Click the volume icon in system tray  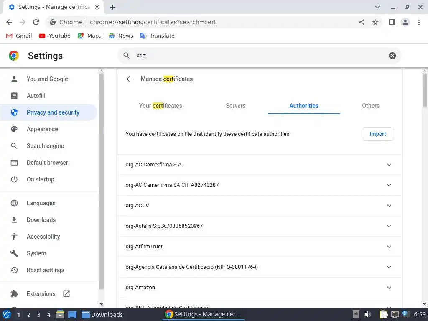click(368, 314)
